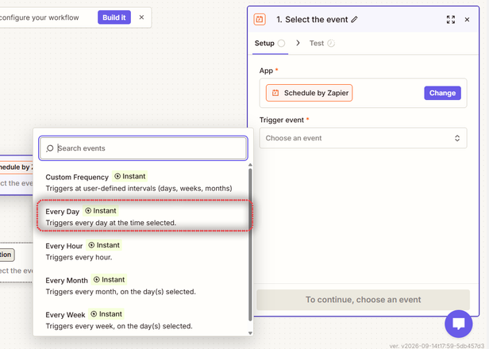The width and height of the screenshot is (489, 349).
Task: Close the Select the event panel
Action: (467, 20)
